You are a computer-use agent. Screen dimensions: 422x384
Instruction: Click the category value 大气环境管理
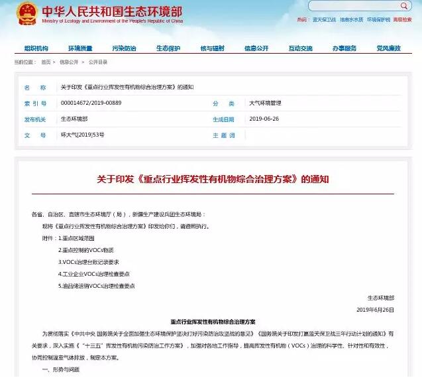click(x=265, y=103)
